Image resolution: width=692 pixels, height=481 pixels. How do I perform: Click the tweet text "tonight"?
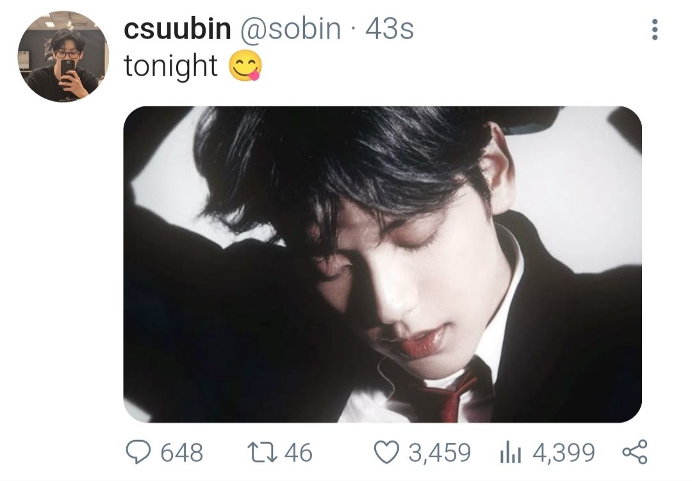pyautogui.click(x=170, y=66)
